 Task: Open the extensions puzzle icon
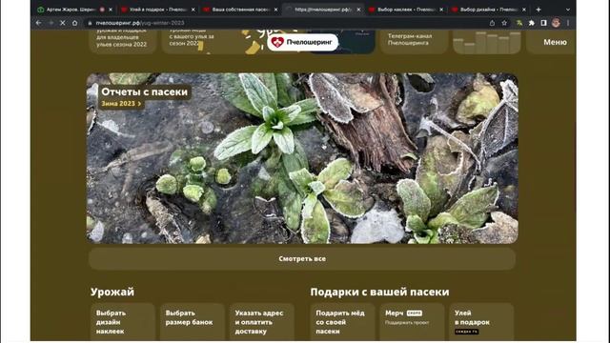click(x=532, y=23)
